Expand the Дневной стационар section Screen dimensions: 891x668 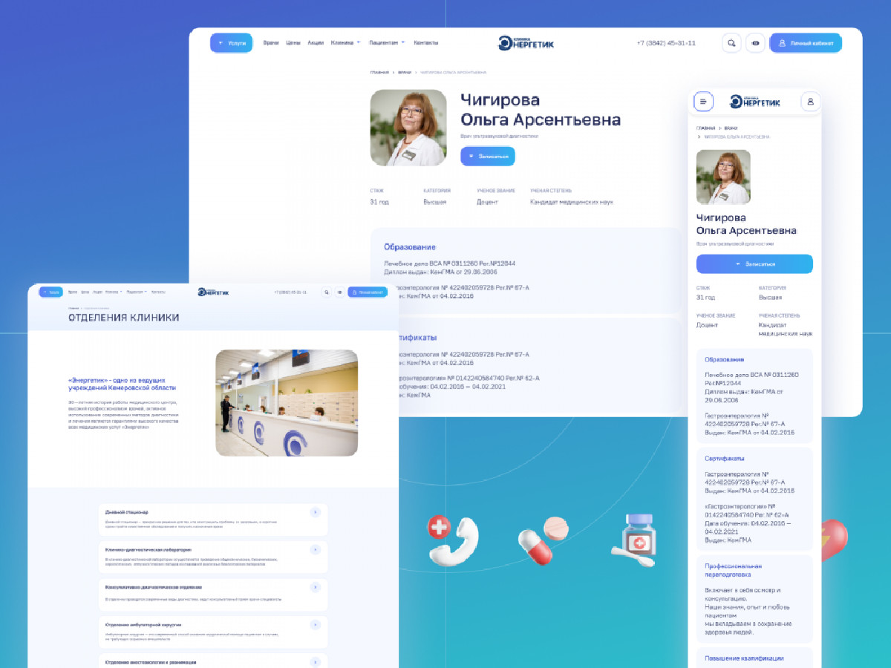tap(315, 512)
